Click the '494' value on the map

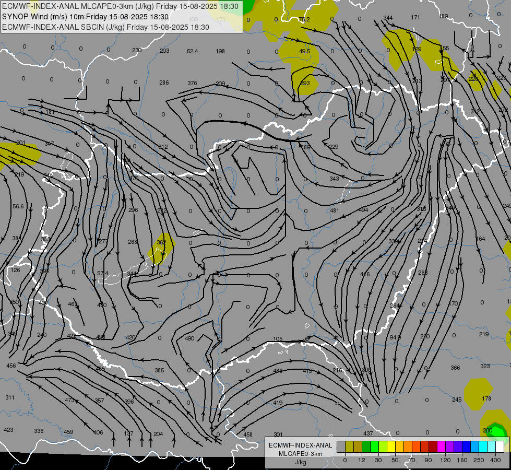(363, 210)
